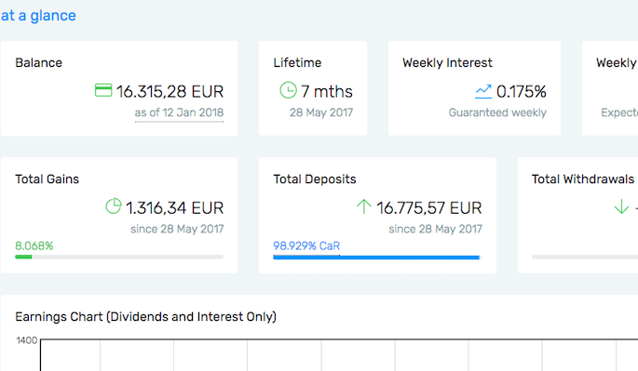Select the 7 mths lifetime value

(x=327, y=91)
